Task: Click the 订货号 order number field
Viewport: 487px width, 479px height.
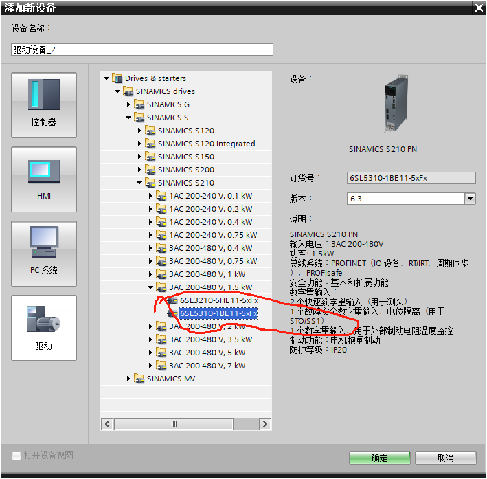Action: point(411,178)
